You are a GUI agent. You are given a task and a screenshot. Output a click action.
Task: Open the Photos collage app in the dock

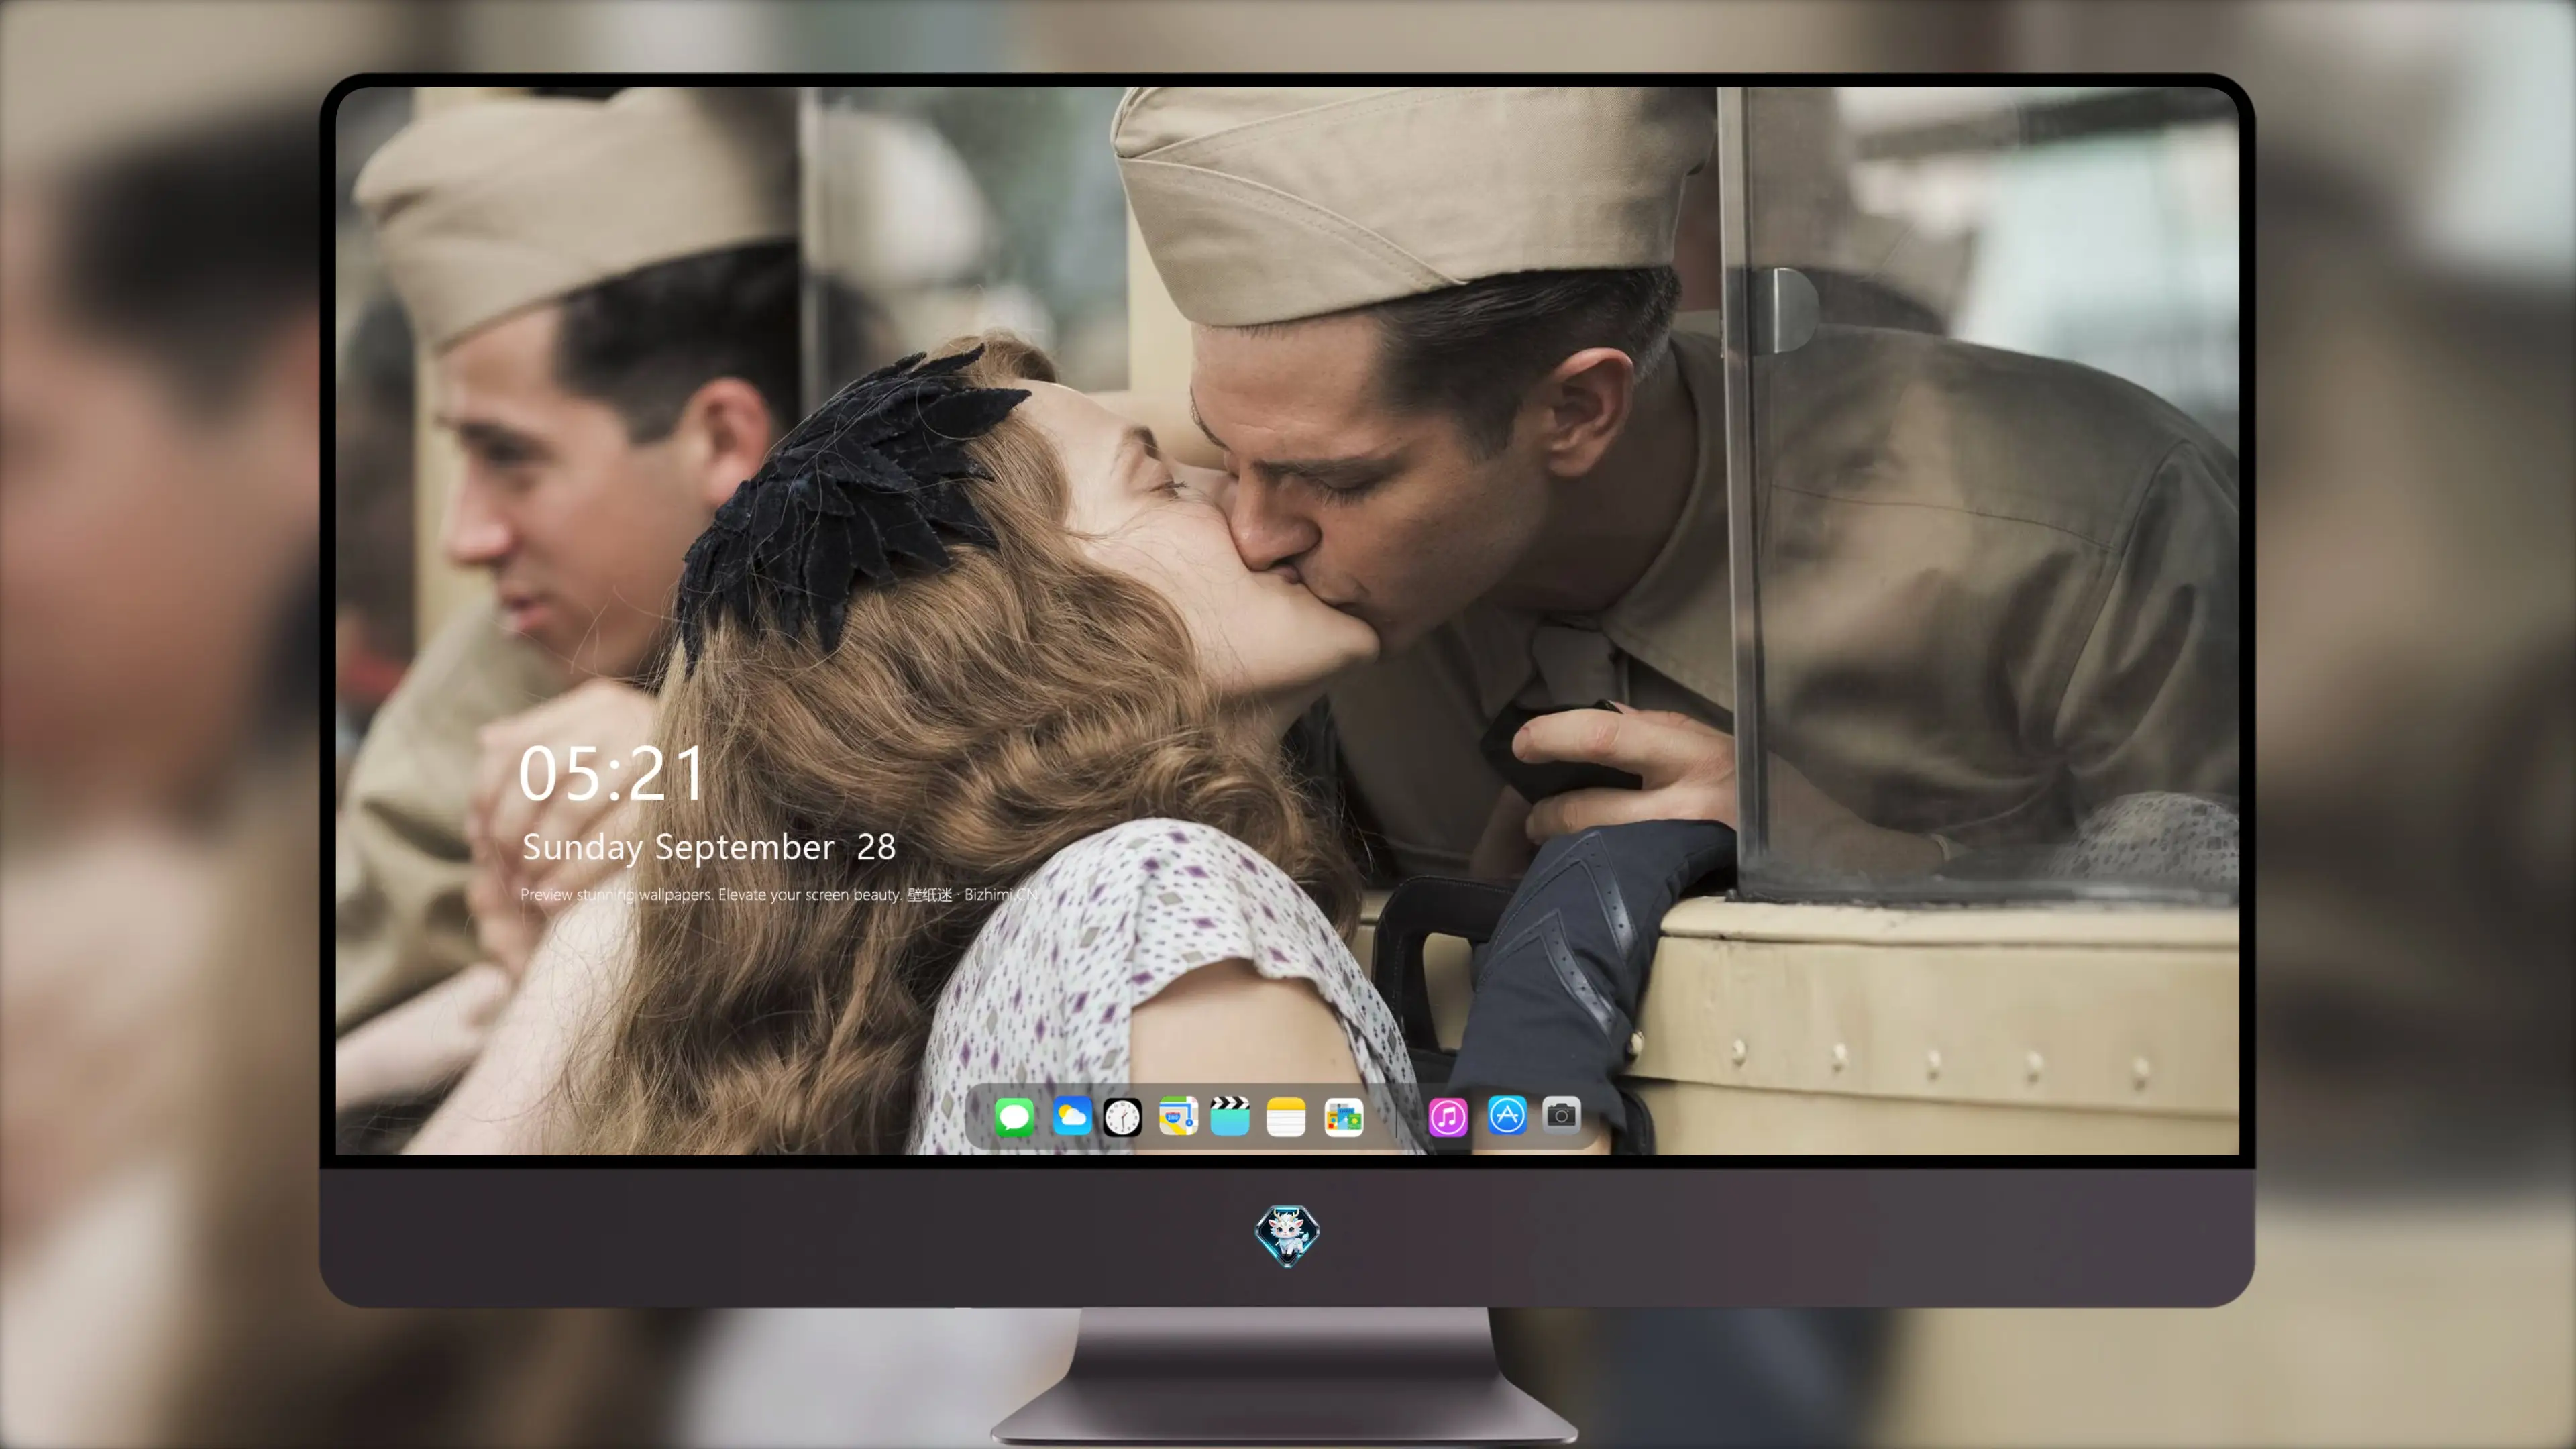(1344, 1117)
